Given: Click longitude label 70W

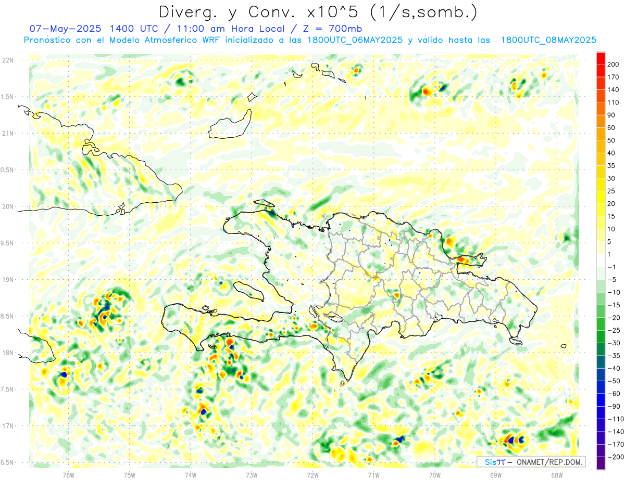Looking at the screenshot, I should 435,475.
